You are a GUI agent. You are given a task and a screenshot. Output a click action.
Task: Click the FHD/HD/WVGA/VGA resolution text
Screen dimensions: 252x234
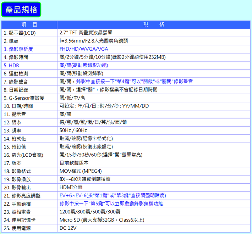click(84, 49)
